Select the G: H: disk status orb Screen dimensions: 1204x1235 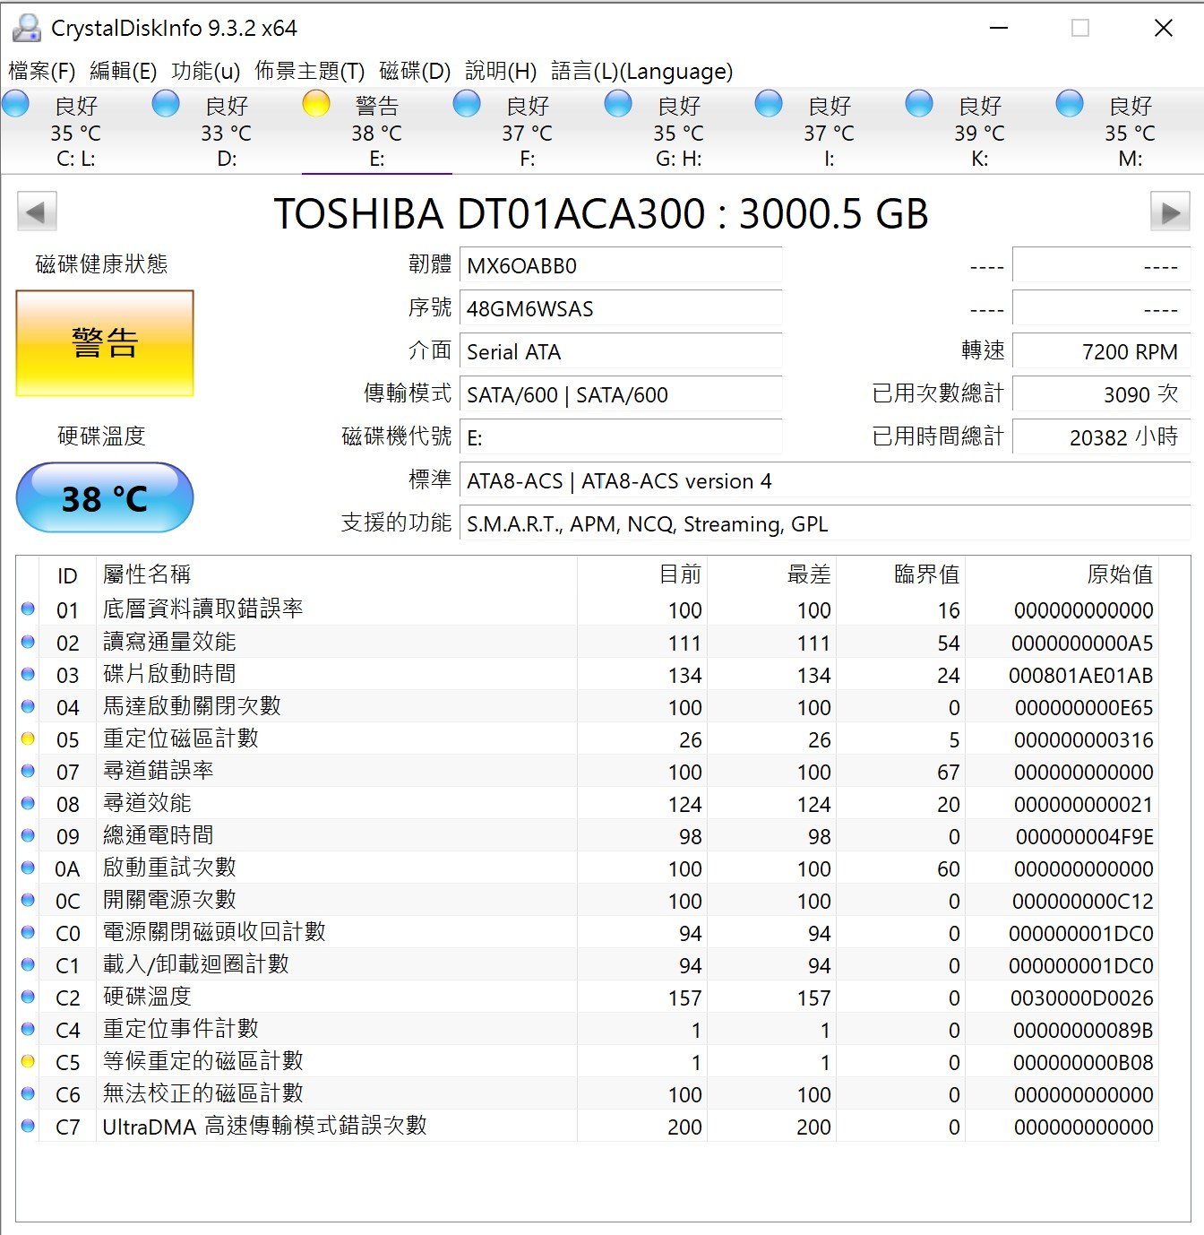click(618, 104)
